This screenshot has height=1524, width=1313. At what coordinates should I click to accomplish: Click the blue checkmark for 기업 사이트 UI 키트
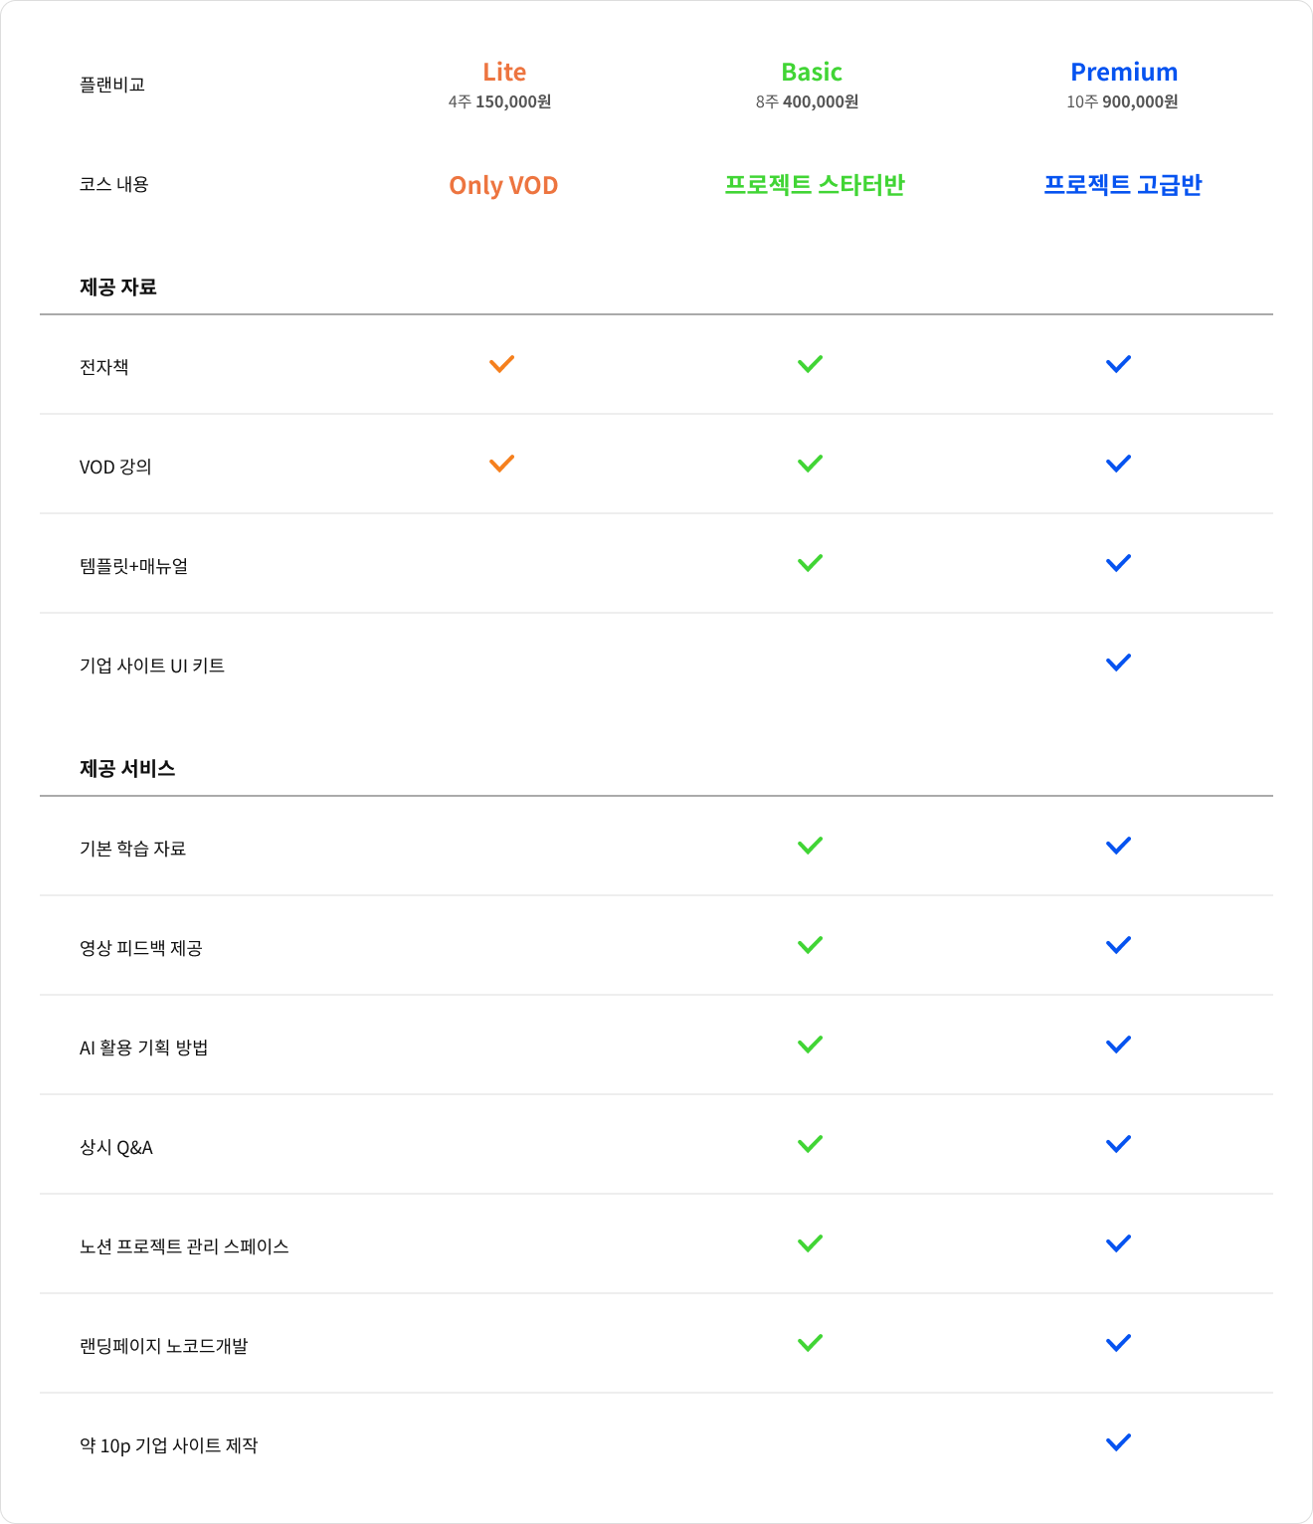click(1119, 663)
